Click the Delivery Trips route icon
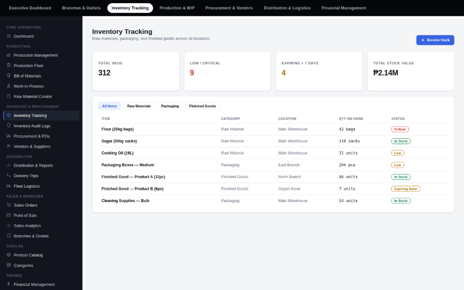464x290 pixels. point(9,175)
